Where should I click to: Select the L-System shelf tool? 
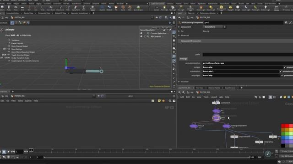[x=102, y=8]
